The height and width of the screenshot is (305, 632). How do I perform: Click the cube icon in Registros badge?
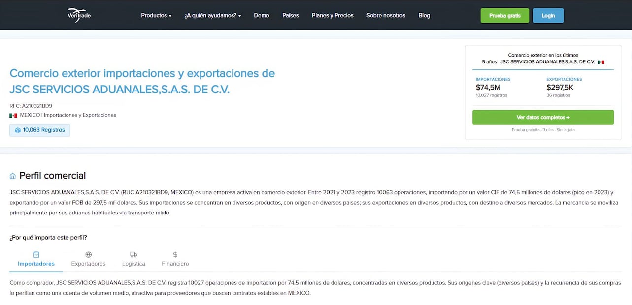(x=18, y=130)
